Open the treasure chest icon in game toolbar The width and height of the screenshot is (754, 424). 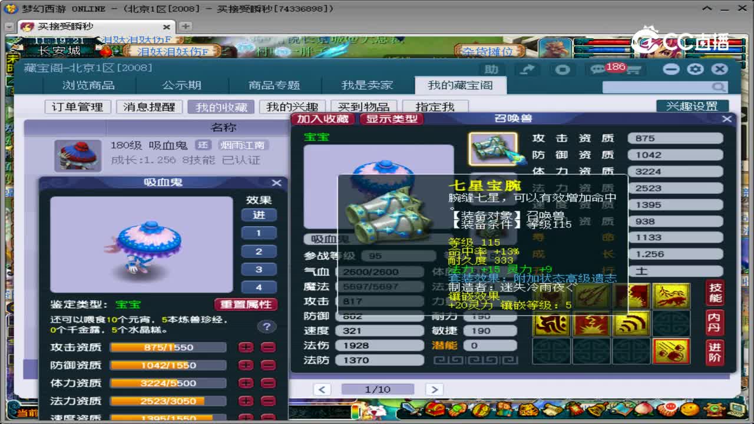point(436,408)
